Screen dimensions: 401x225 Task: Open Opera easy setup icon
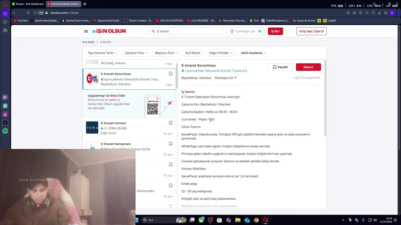pos(386,13)
